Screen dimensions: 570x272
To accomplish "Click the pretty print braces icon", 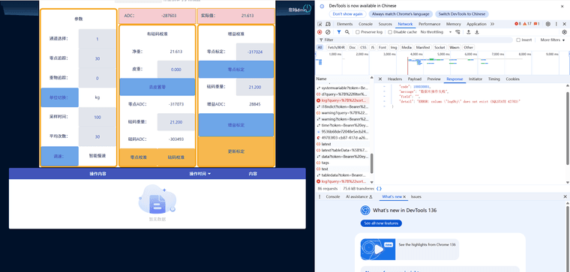I will [x=379, y=189].
